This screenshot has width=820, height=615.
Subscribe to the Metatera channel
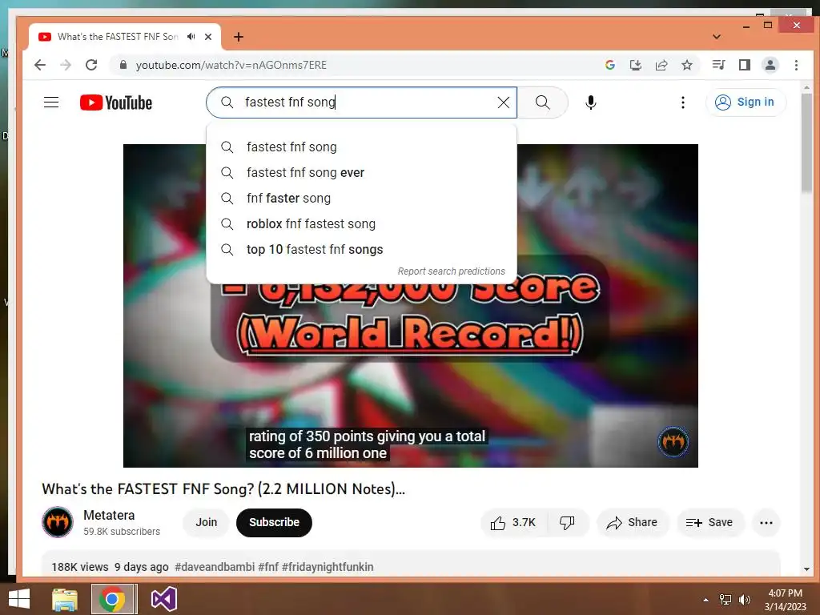point(274,522)
